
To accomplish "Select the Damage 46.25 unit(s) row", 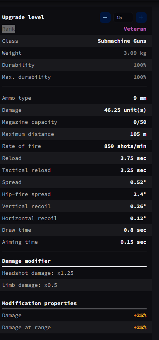I will point(76,110).
